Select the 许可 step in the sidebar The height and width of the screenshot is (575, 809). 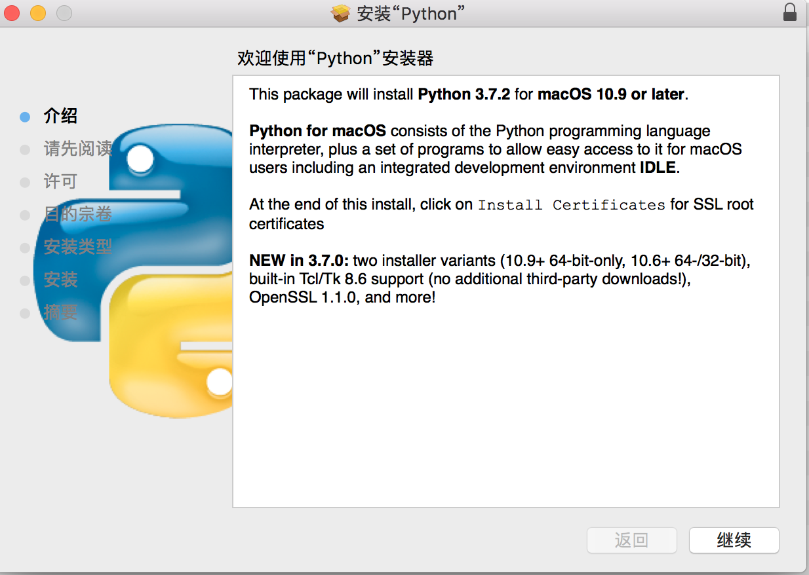[x=60, y=181]
